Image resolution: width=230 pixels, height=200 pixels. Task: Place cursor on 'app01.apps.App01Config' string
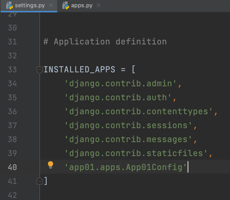126,167
